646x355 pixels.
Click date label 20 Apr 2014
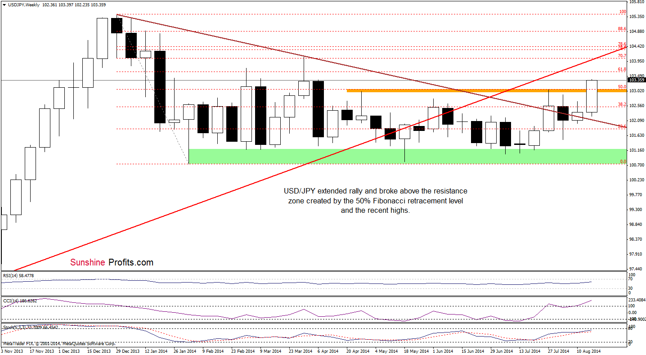(359, 351)
